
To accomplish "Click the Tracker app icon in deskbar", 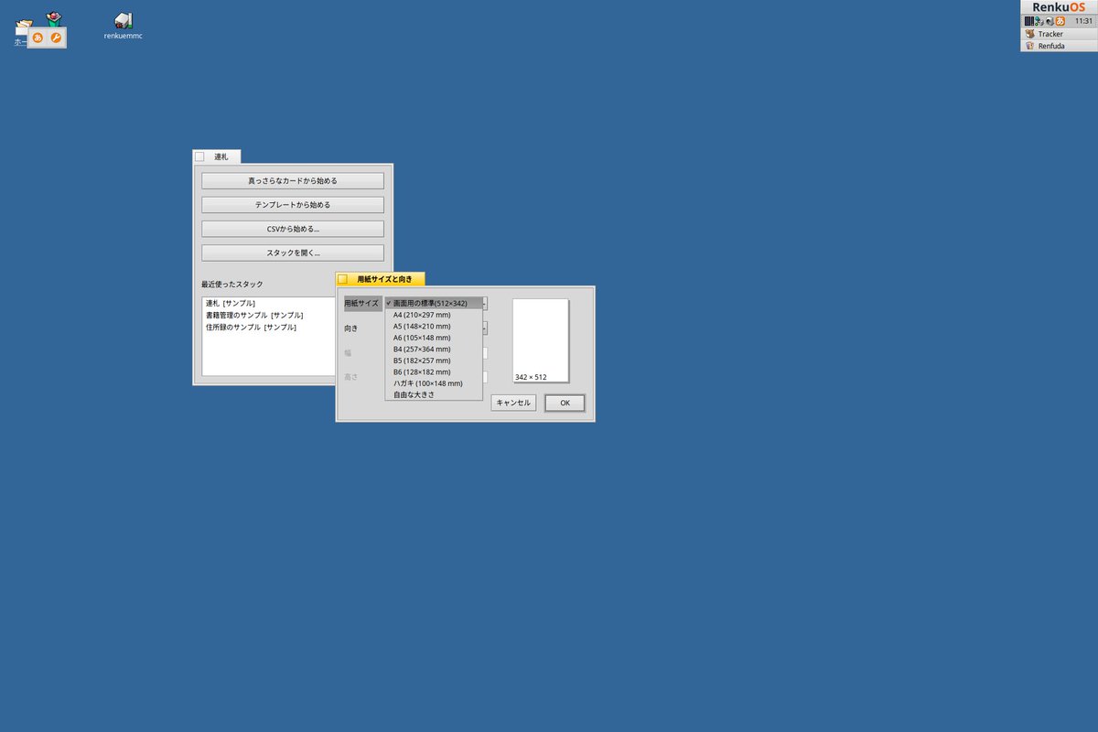I will click(1029, 34).
